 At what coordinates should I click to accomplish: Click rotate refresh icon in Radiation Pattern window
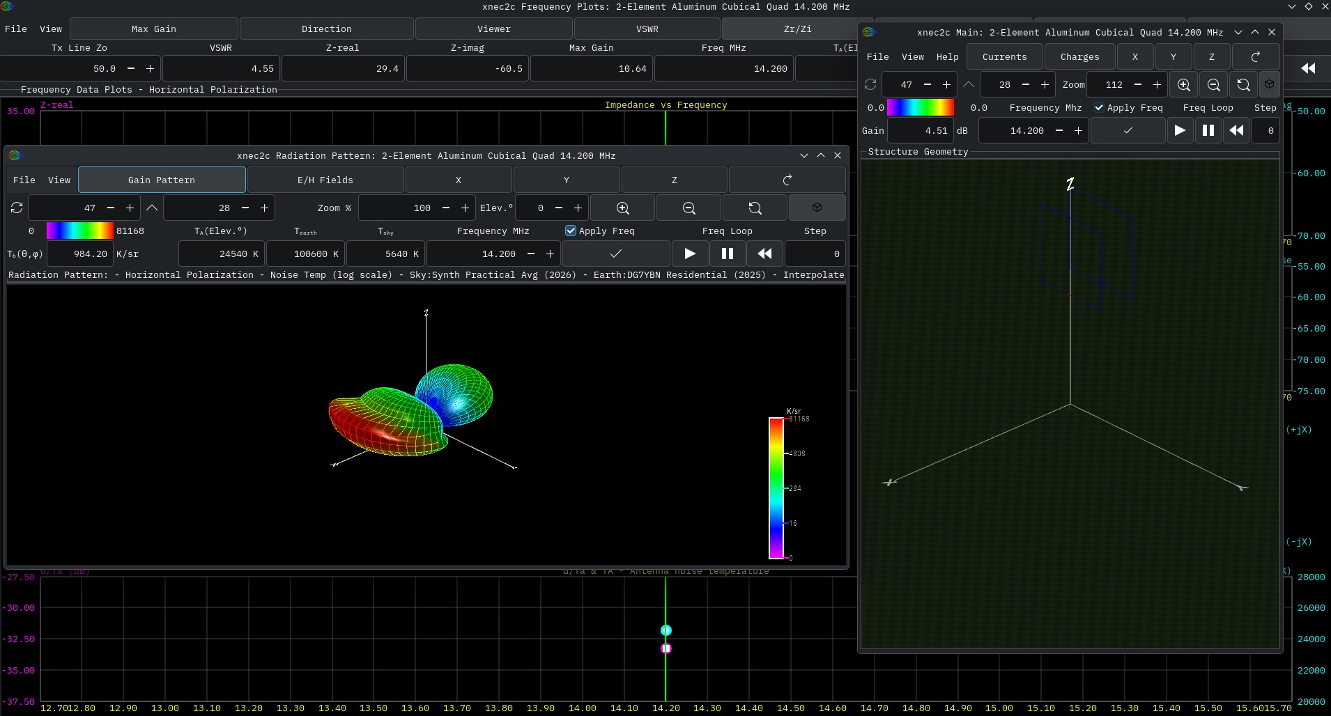[17, 208]
